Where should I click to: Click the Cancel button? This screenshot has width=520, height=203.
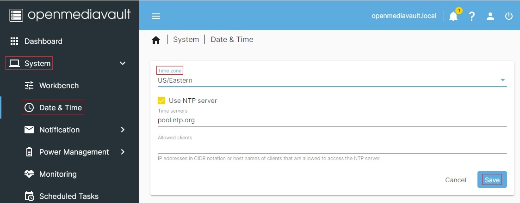(455, 180)
